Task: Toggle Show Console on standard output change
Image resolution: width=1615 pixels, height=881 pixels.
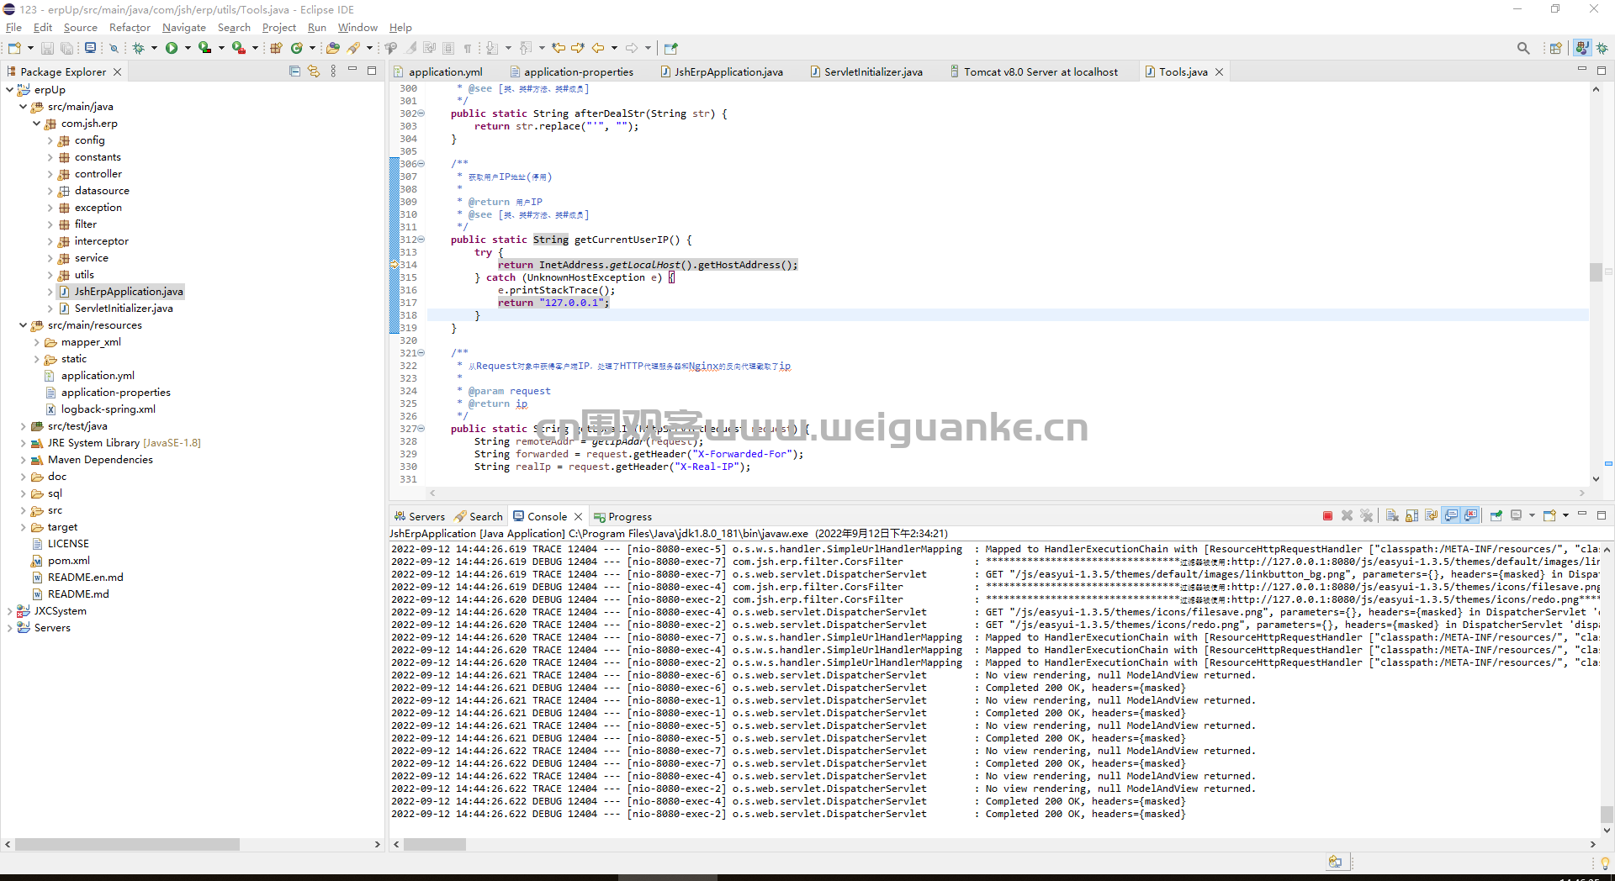Action: click(x=1451, y=516)
